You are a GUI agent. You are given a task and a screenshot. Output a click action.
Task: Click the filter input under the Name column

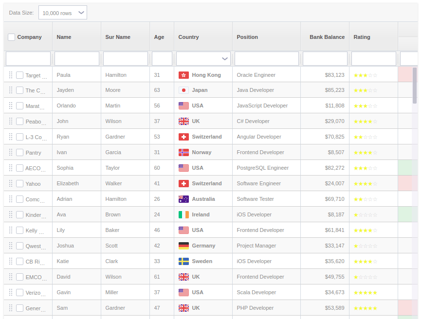click(76, 58)
